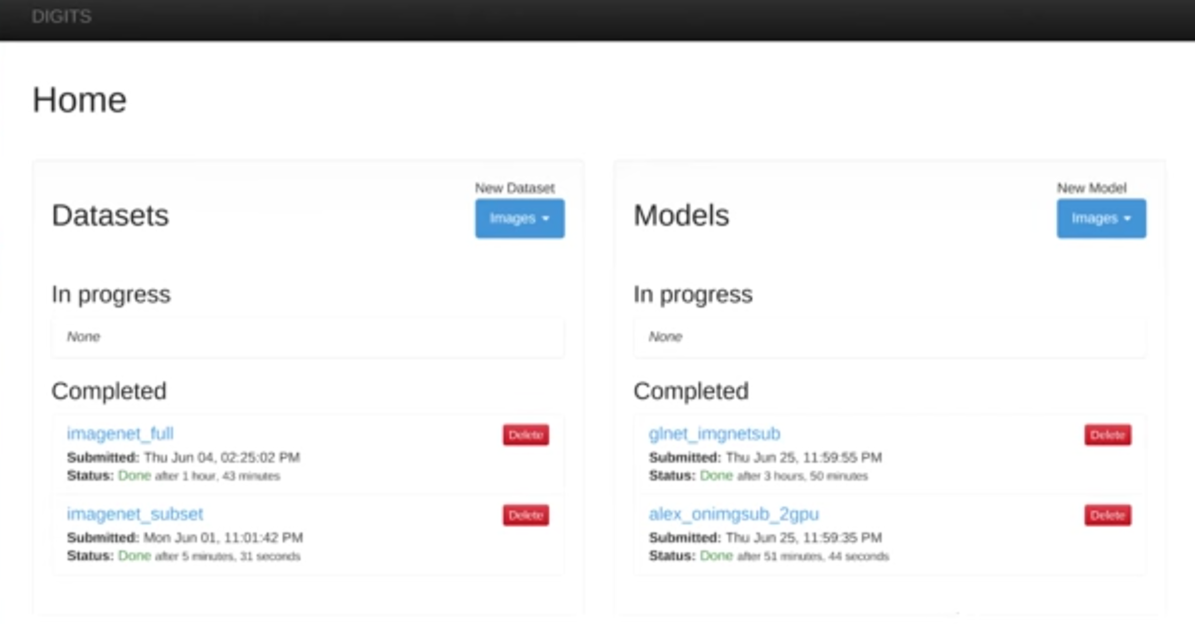The height and width of the screenshot is (624, 1195).
Task: Delete the imagenet_subset dataset
Action: pos(525,515)
